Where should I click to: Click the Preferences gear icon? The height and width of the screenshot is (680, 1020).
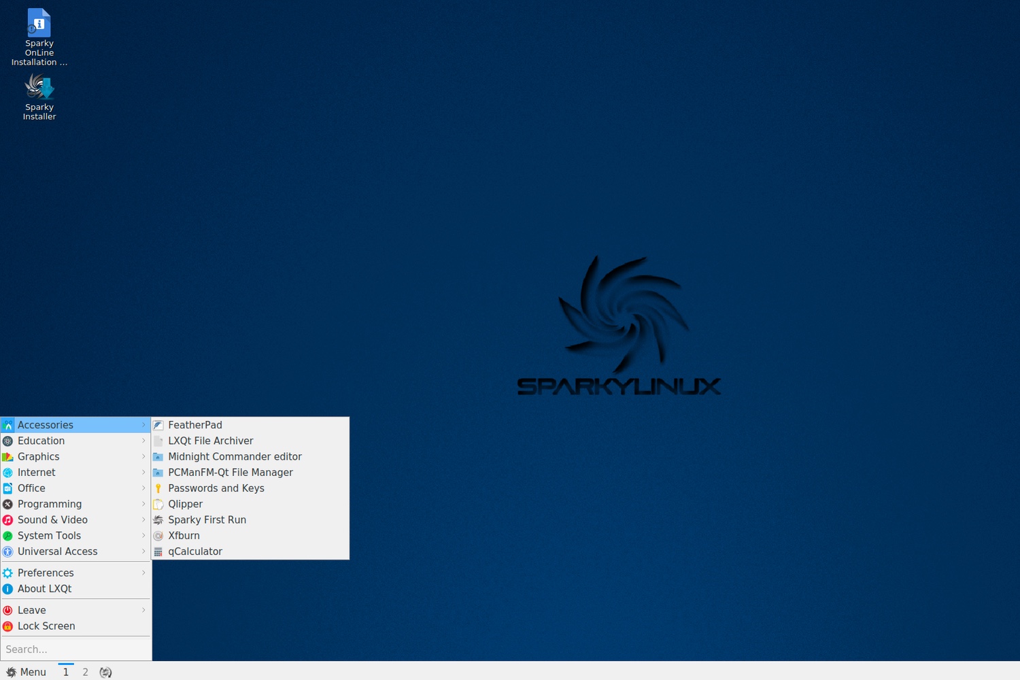[x=7, y=573]
